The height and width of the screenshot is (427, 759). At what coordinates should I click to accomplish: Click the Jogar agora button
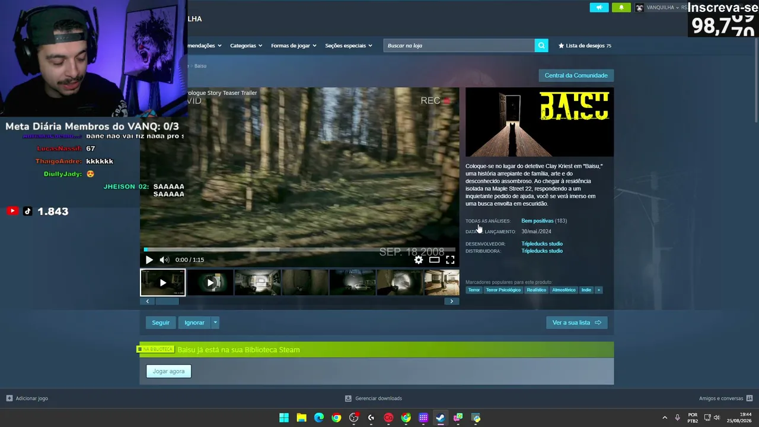[169, 371]
